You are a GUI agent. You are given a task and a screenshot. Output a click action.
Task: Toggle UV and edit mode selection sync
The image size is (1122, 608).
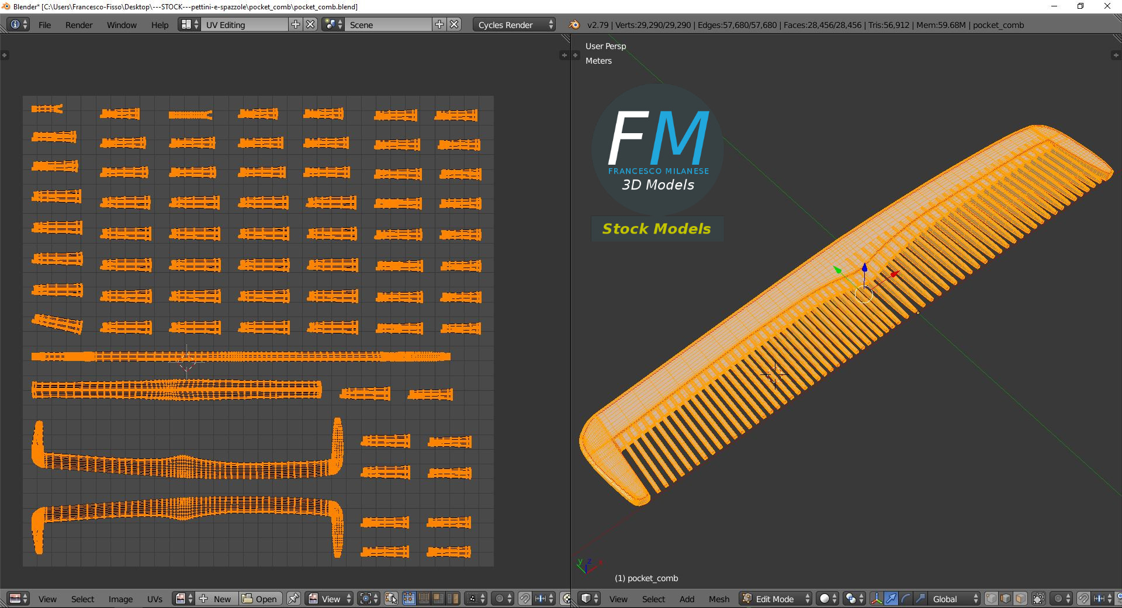coord(392,599)
